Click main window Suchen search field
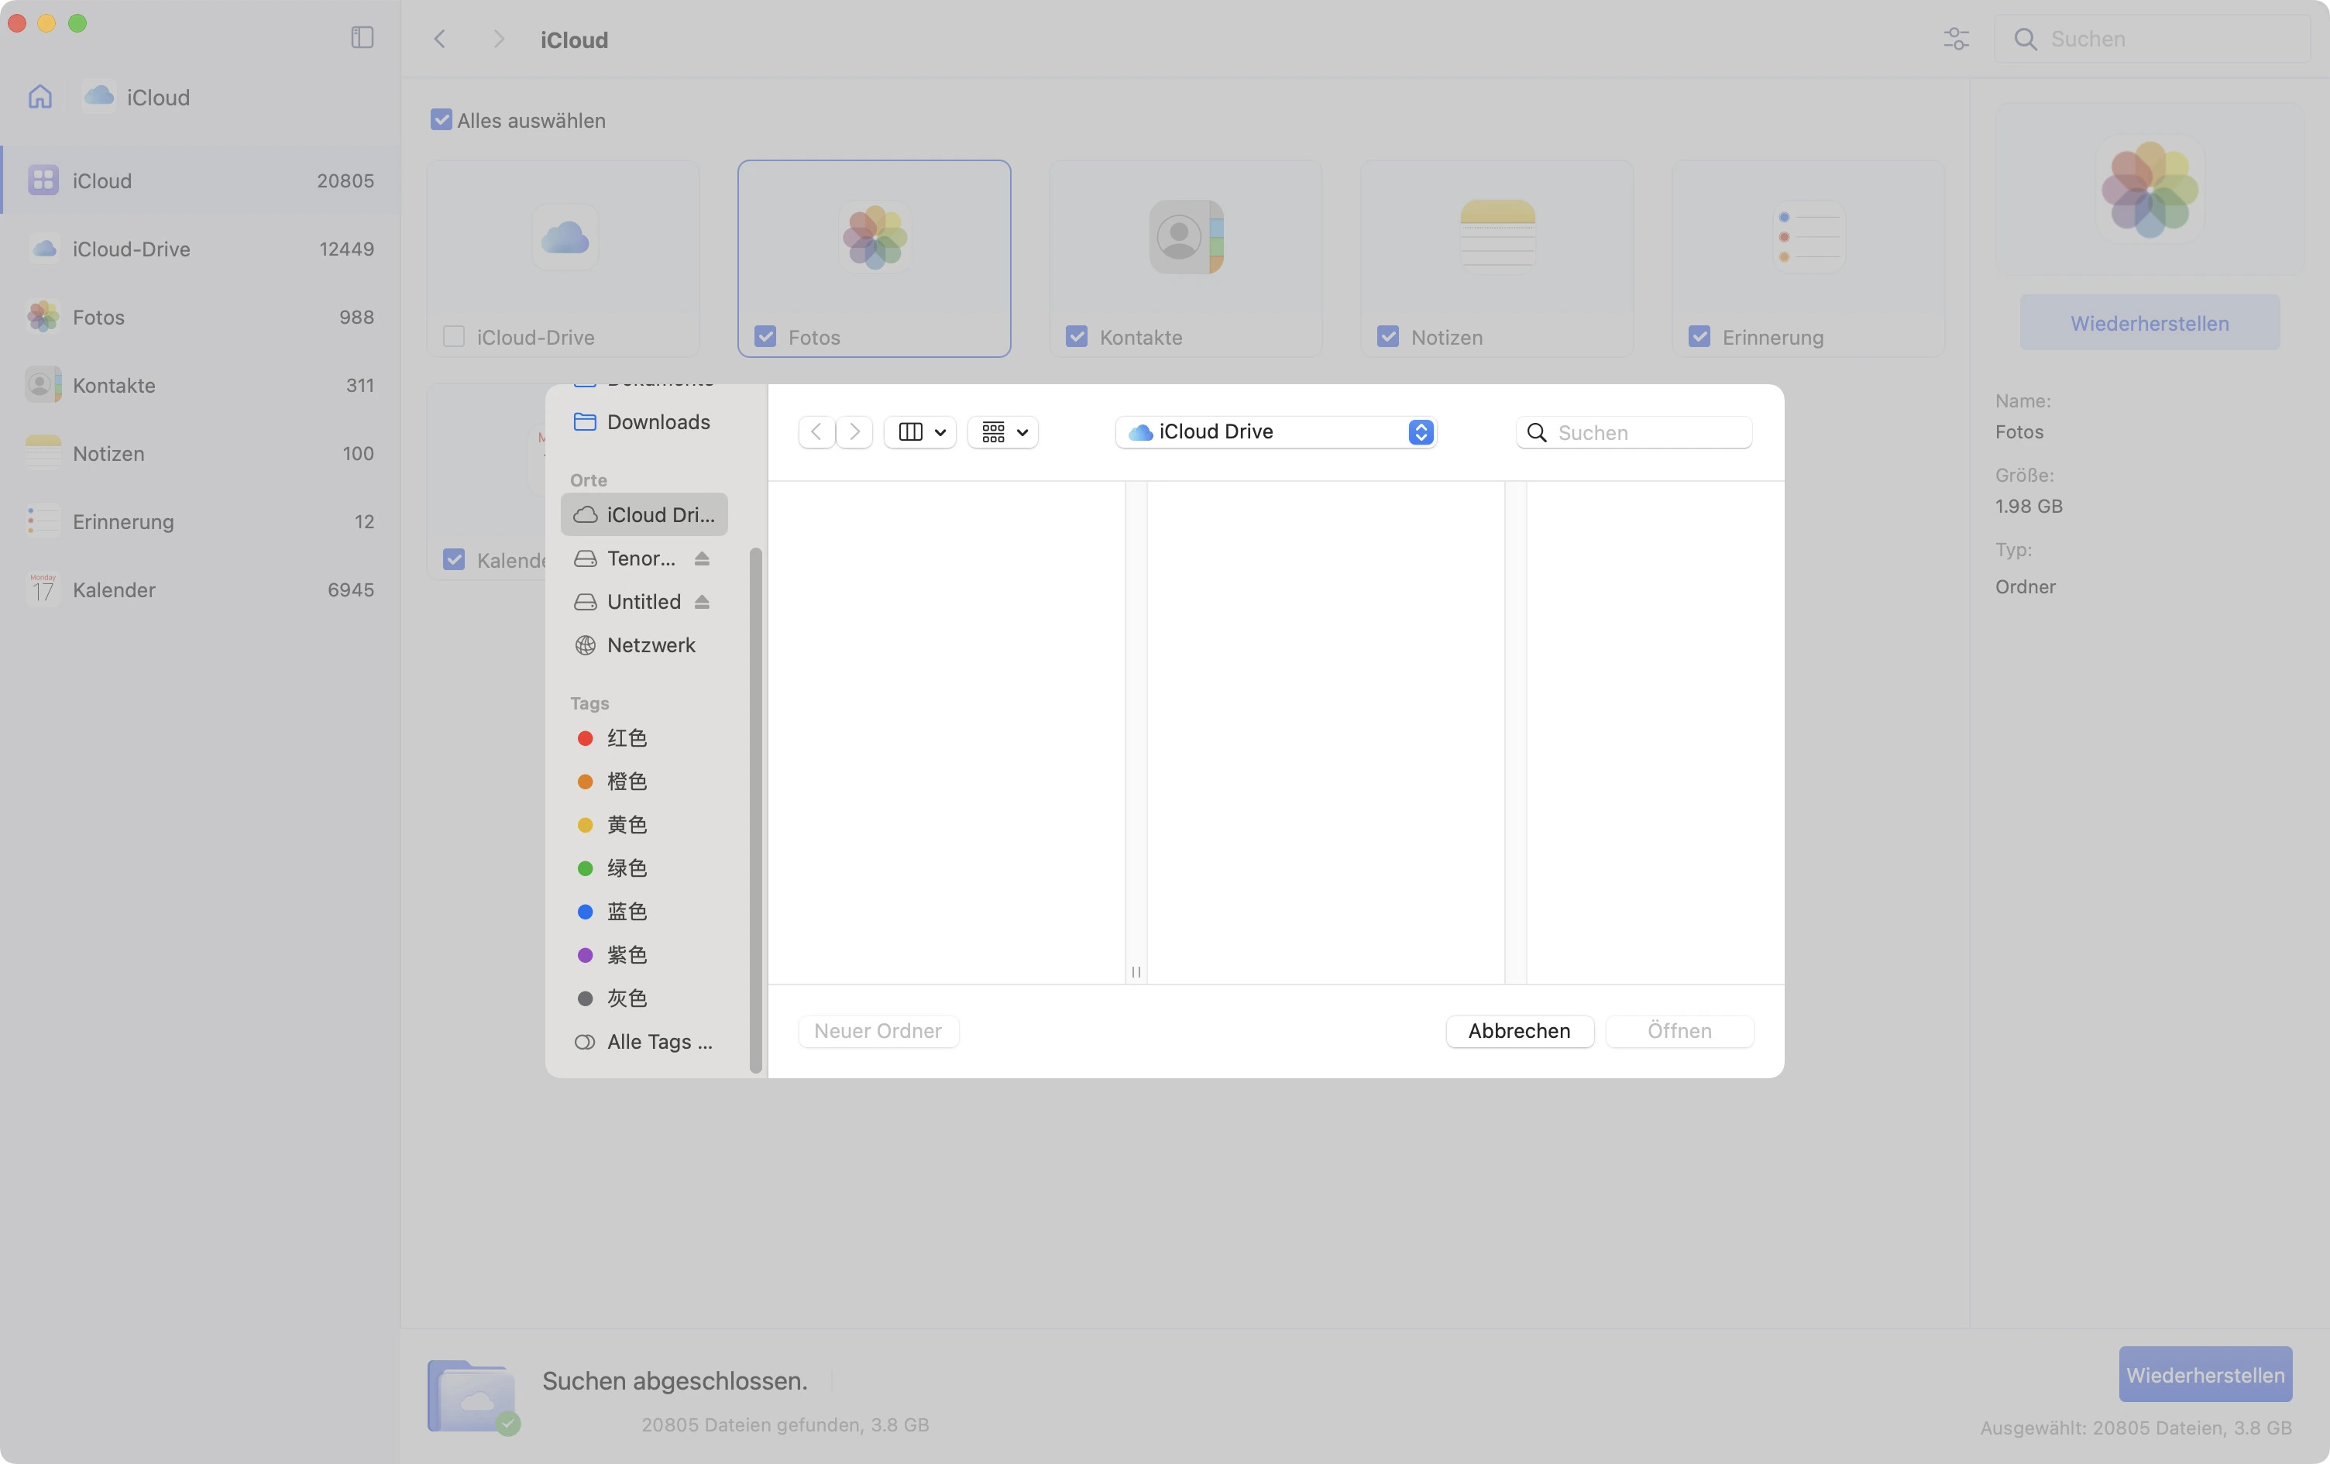Image resolution: width=2330 pixels, height=1464 pixels. click(x=2154, y=39)
